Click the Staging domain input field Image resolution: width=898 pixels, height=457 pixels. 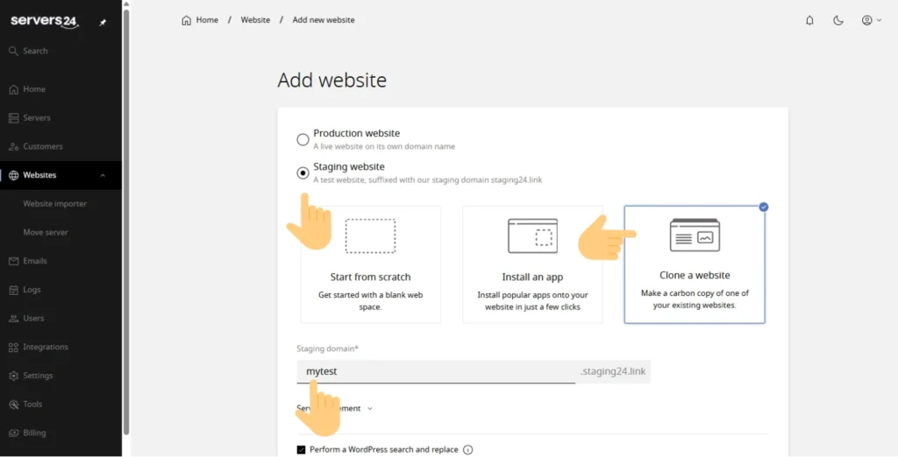coord(437,372)
